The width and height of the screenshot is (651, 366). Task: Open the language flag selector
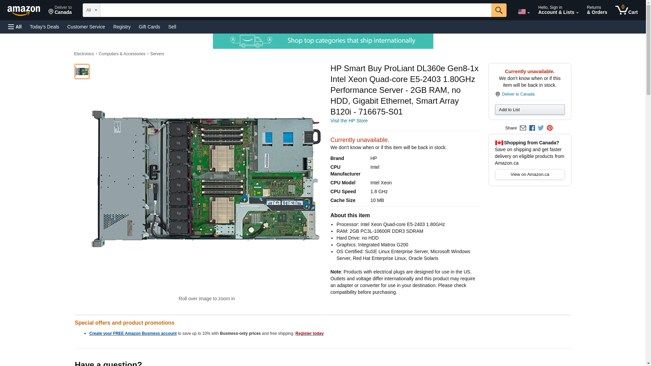(x=524, y=12)
